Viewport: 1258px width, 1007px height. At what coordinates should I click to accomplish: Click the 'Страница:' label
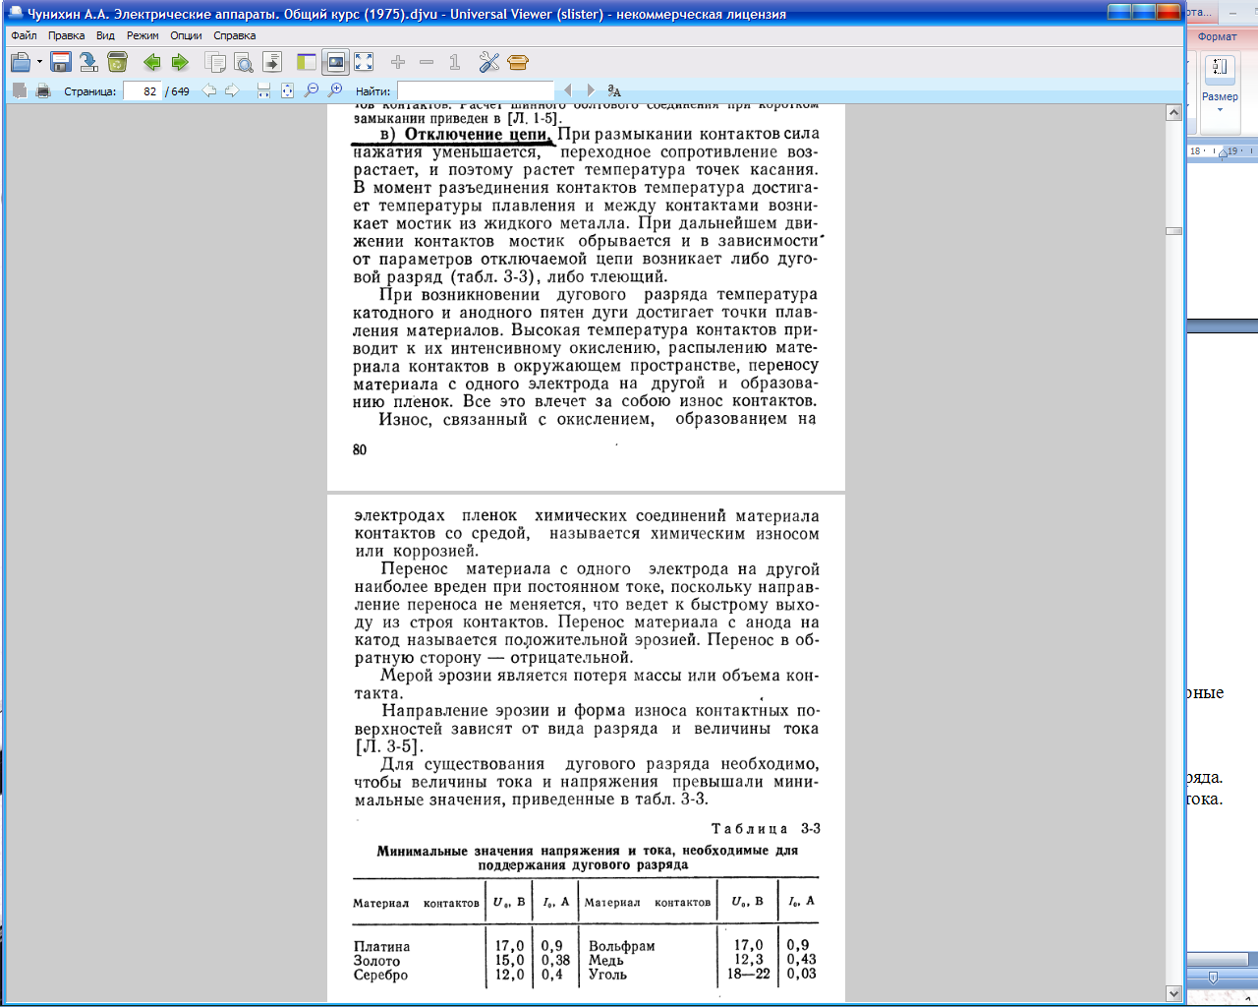(x=89, y=91)
